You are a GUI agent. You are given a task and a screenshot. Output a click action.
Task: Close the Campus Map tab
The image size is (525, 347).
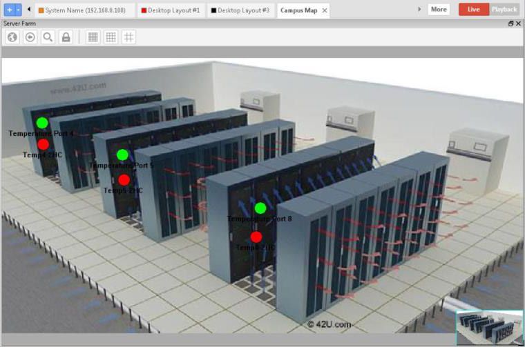coord(325,11)
